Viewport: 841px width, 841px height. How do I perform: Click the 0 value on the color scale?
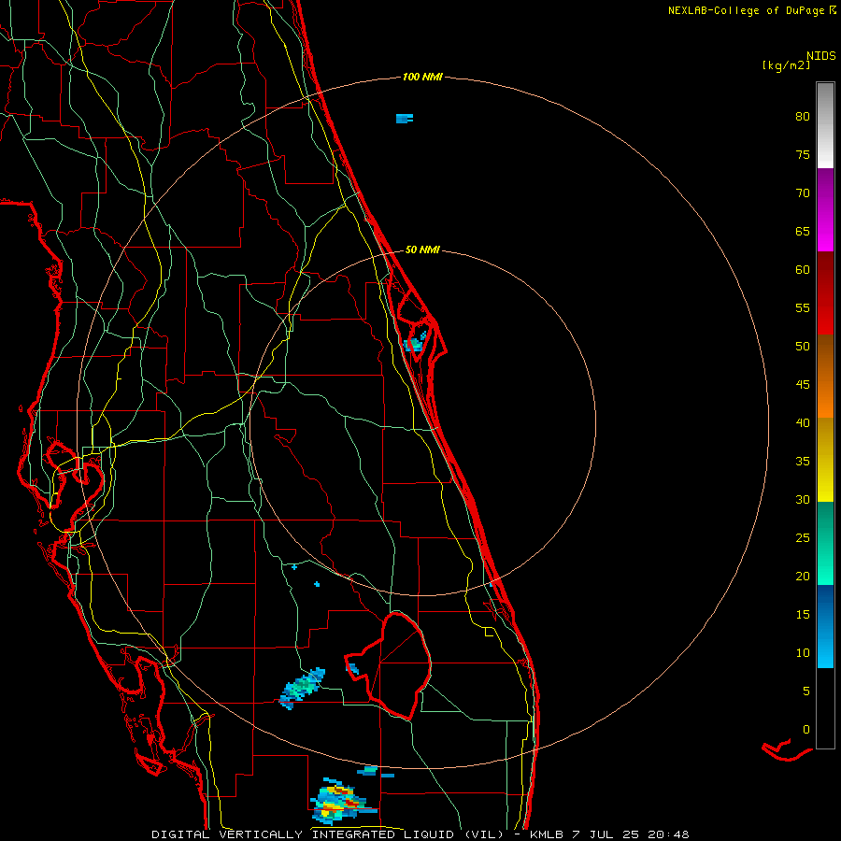(806, 730)
